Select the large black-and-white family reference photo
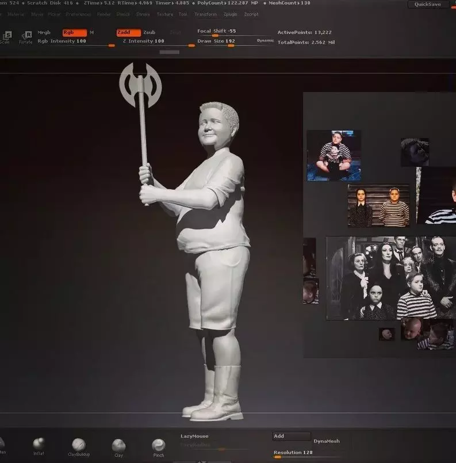 (x=391, y=278)
